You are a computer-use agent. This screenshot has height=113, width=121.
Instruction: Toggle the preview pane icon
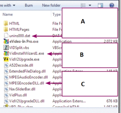point(100,5)
